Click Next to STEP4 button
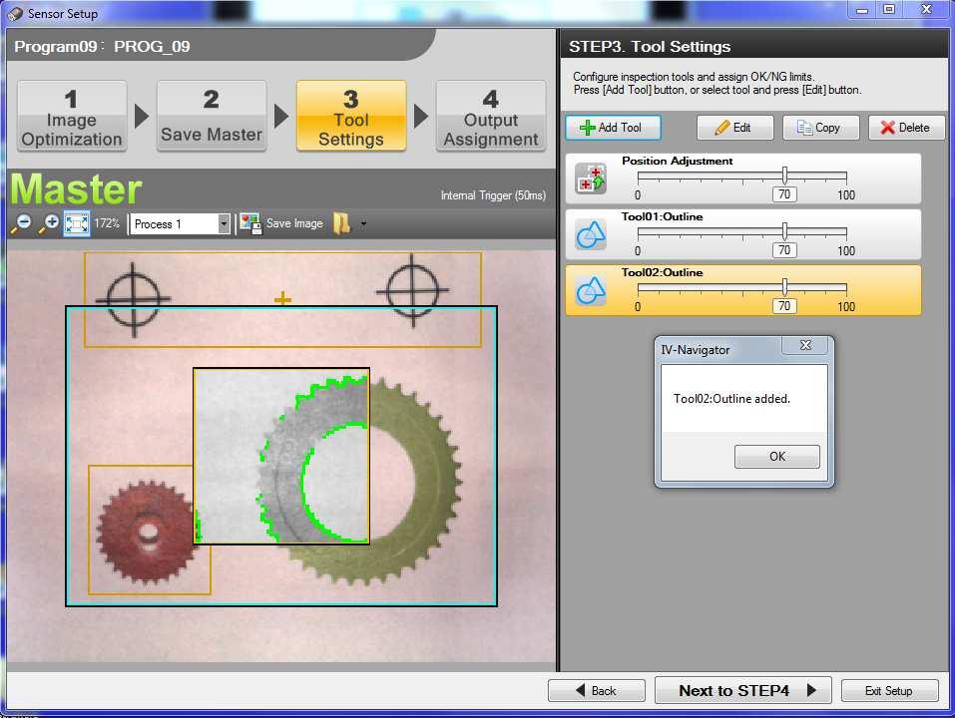The image size is (955, 718). click(x=742, y=691)
